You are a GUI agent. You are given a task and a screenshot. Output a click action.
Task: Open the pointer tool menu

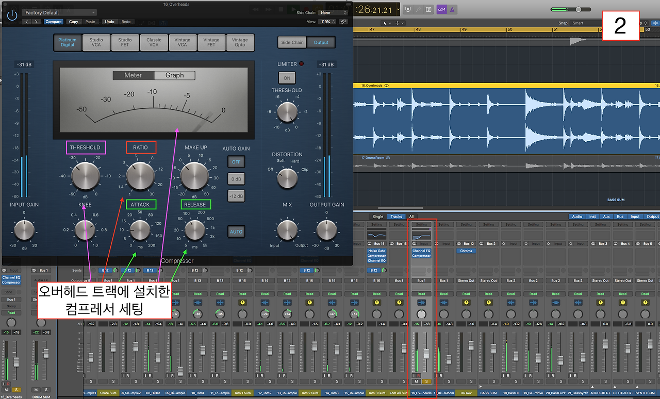click(x=387, y=23)
